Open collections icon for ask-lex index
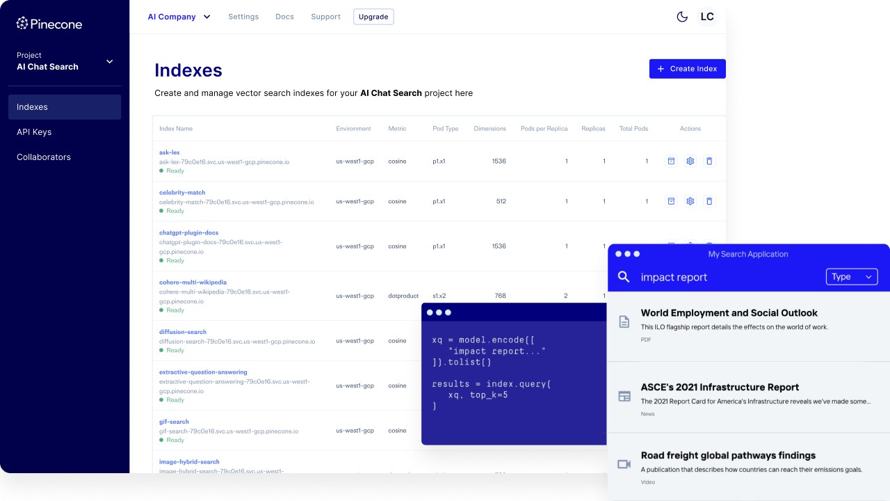 pos(671,161)
